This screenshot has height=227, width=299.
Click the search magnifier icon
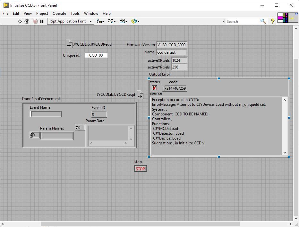click(263, 21)
